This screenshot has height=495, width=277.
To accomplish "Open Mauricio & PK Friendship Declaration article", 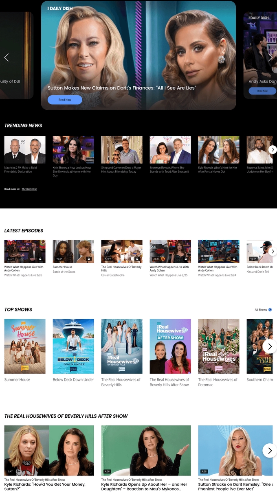I will [25, 155].
